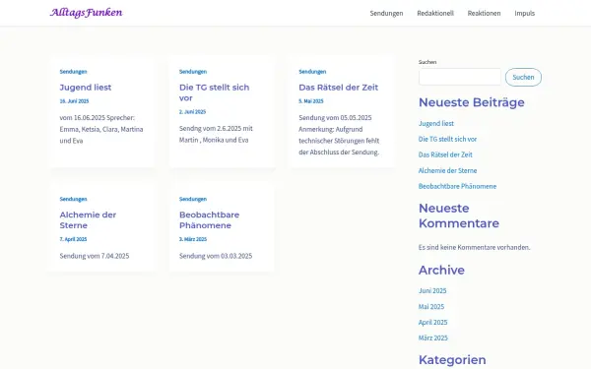Image resolution: width=591 pixels, height=369 pixels.
Task: Focus the Suchen search input field
Action: point(460,77)
